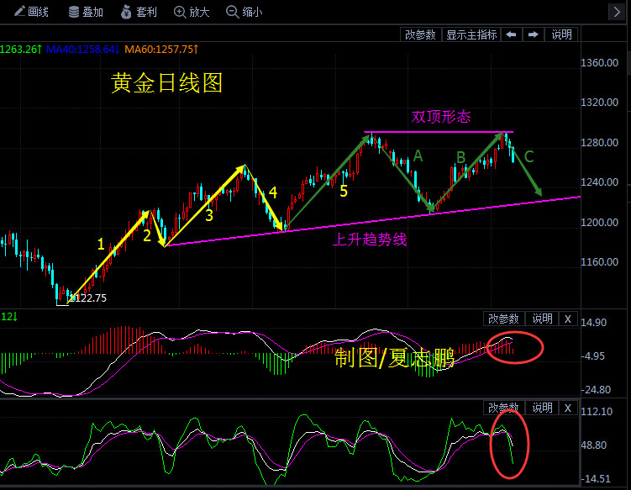Click the 1360.00 price axis label
631x490 pixels.
pos(599,63)
